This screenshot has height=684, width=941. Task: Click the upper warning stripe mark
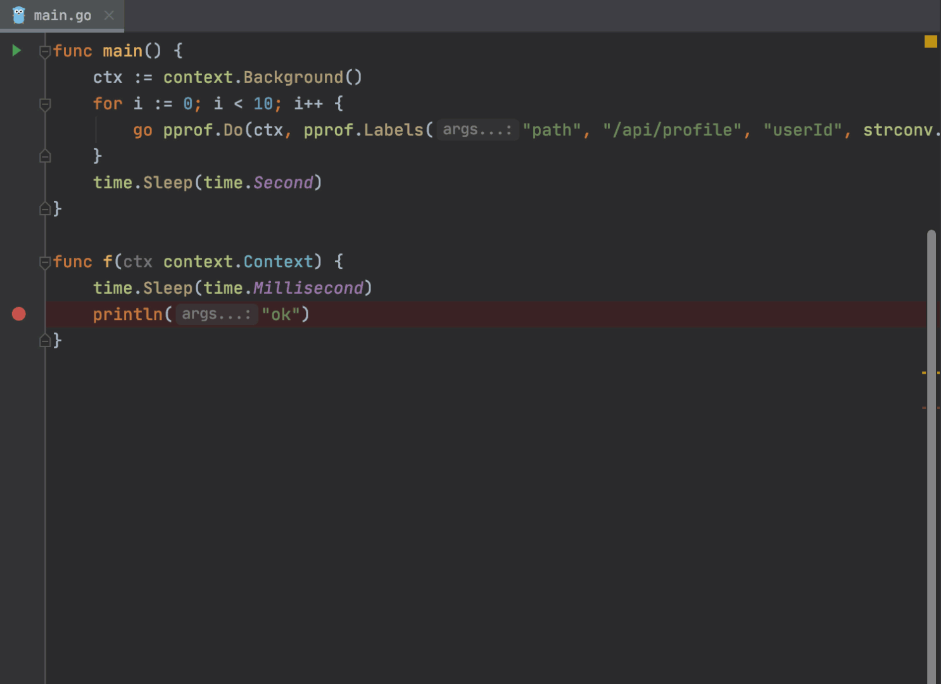coord(930,373)
